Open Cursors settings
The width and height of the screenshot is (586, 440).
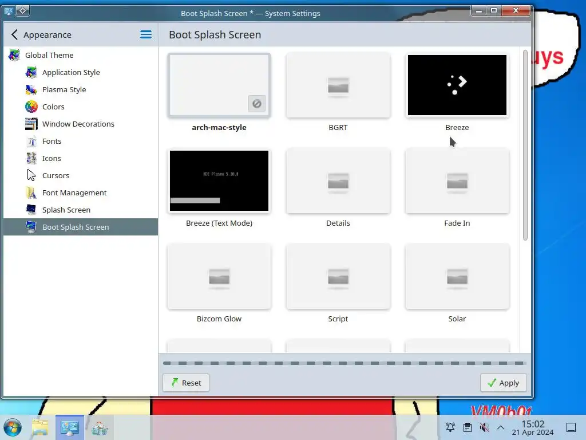80,175
